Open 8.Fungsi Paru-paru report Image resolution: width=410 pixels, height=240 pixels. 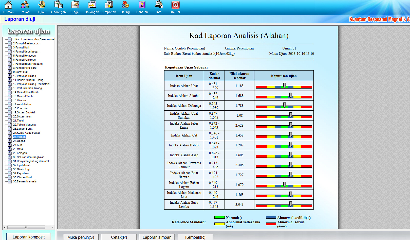pos(25,68)
